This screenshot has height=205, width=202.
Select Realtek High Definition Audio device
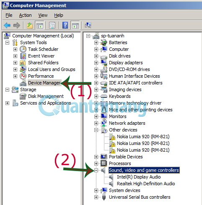[x=146, y=184]
